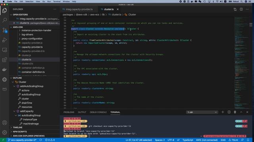
Task: Switch to the Output panel tab
Action: click(x=82, y=112)
